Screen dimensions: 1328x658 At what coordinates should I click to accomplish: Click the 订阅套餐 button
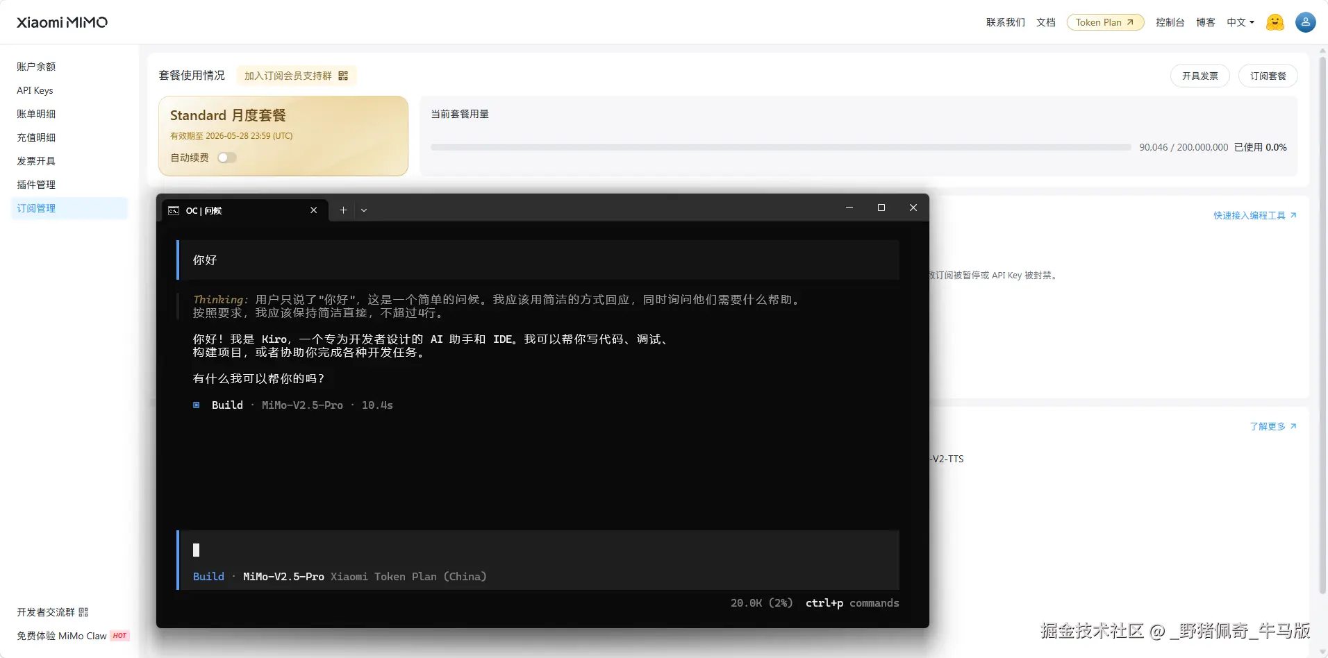pyautogui.click(x=1268, y=76)
